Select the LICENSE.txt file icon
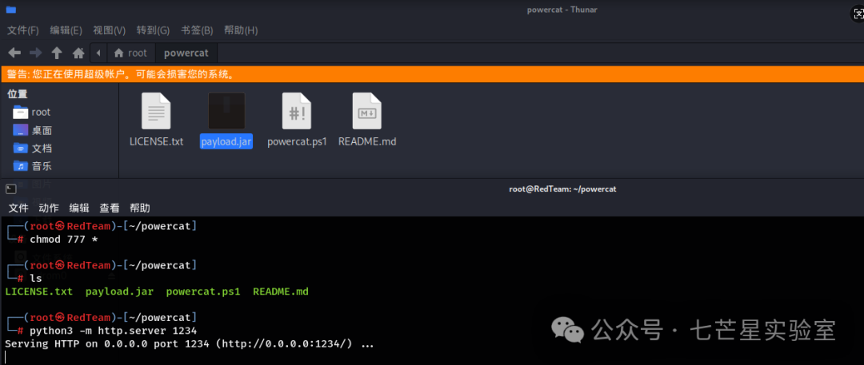Screen dimensions: 864x365 pyautogui.click(x=156, y=111)
